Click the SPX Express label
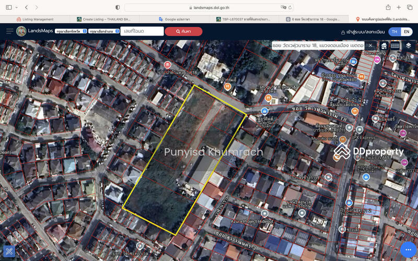Image resolution: width=418 pixels, height=261 pixels. [x=363, y=137]
